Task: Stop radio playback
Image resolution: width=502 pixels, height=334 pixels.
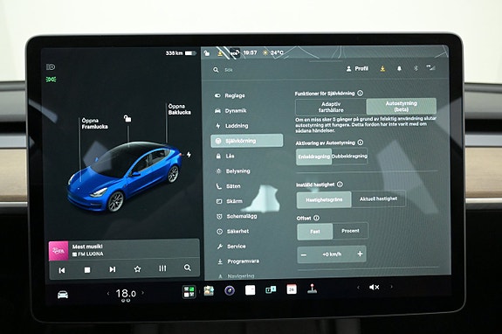Action: pyautogui.click(x=87, y=270)
